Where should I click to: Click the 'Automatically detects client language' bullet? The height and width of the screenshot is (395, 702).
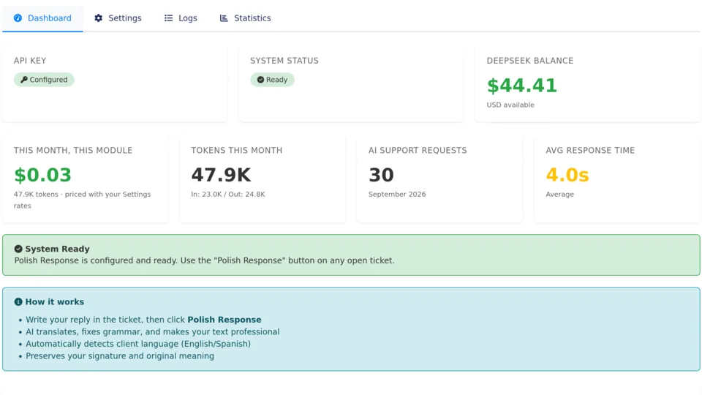pos(138,344)
